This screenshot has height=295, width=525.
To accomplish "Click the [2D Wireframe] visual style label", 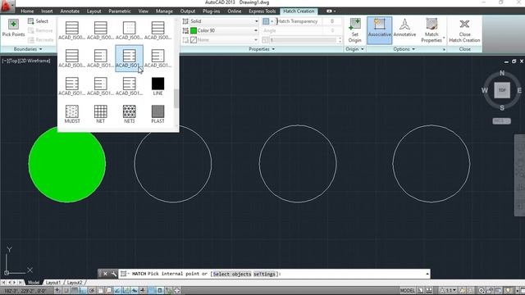I will 35,61.
